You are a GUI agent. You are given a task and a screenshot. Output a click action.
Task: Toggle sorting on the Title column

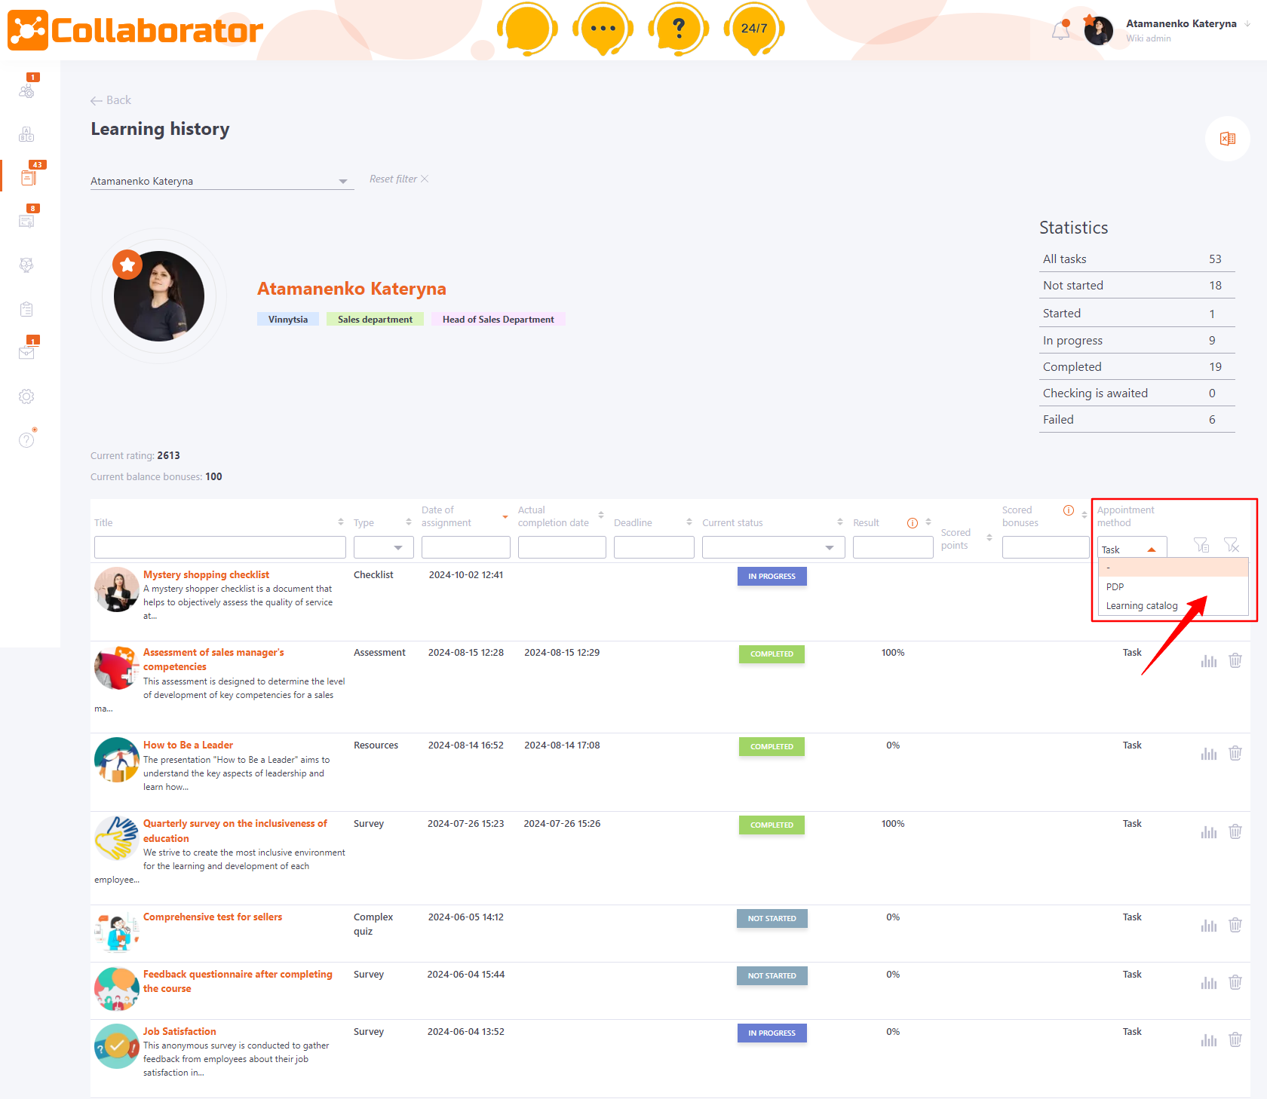(340, 521)
